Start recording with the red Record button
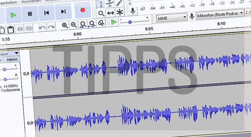251x137 pixels. 82,11
